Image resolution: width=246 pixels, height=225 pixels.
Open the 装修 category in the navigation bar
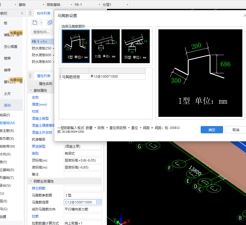7,70
